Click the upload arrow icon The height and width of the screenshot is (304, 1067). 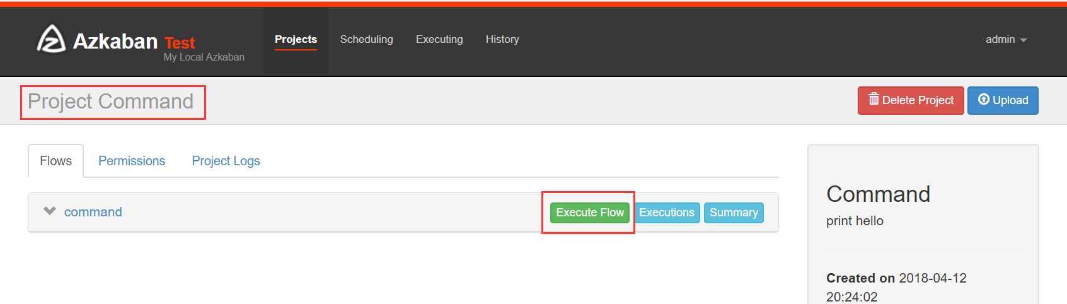pos(983,99)
